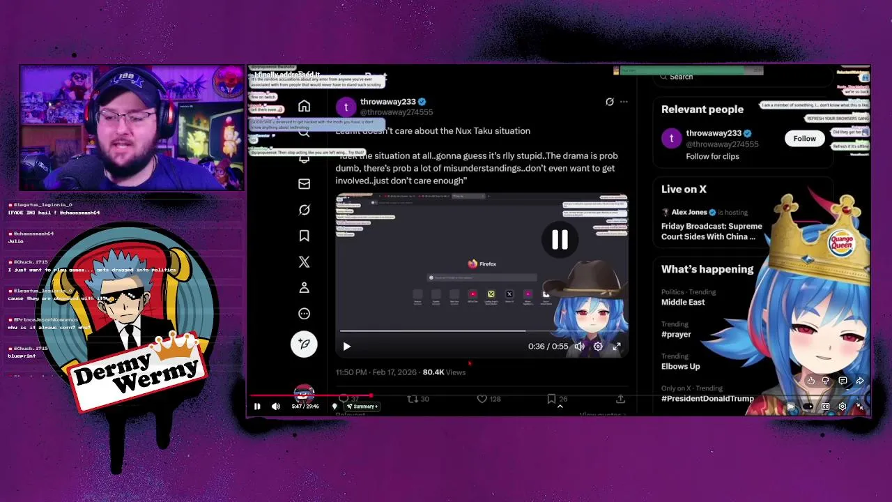
Task: Click the tweet share upload icon
Action: (x=620, y=399)
